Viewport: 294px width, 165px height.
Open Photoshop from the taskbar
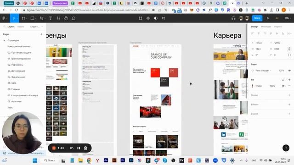click(x=131, y=160)
